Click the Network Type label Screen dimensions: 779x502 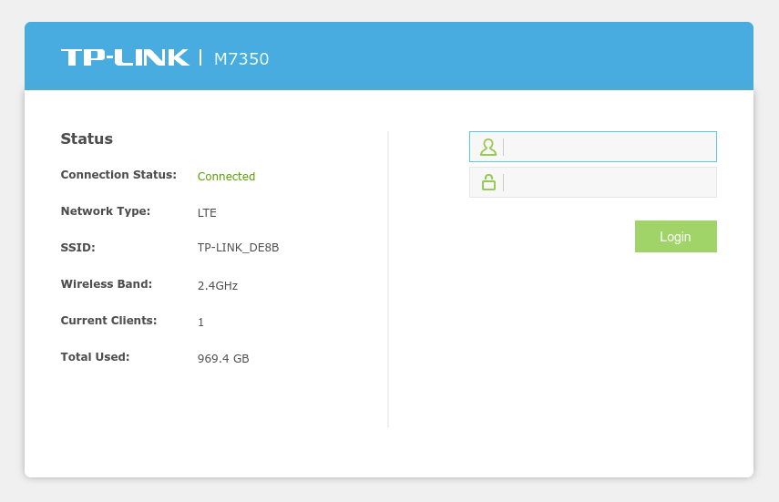coord(105,211)
